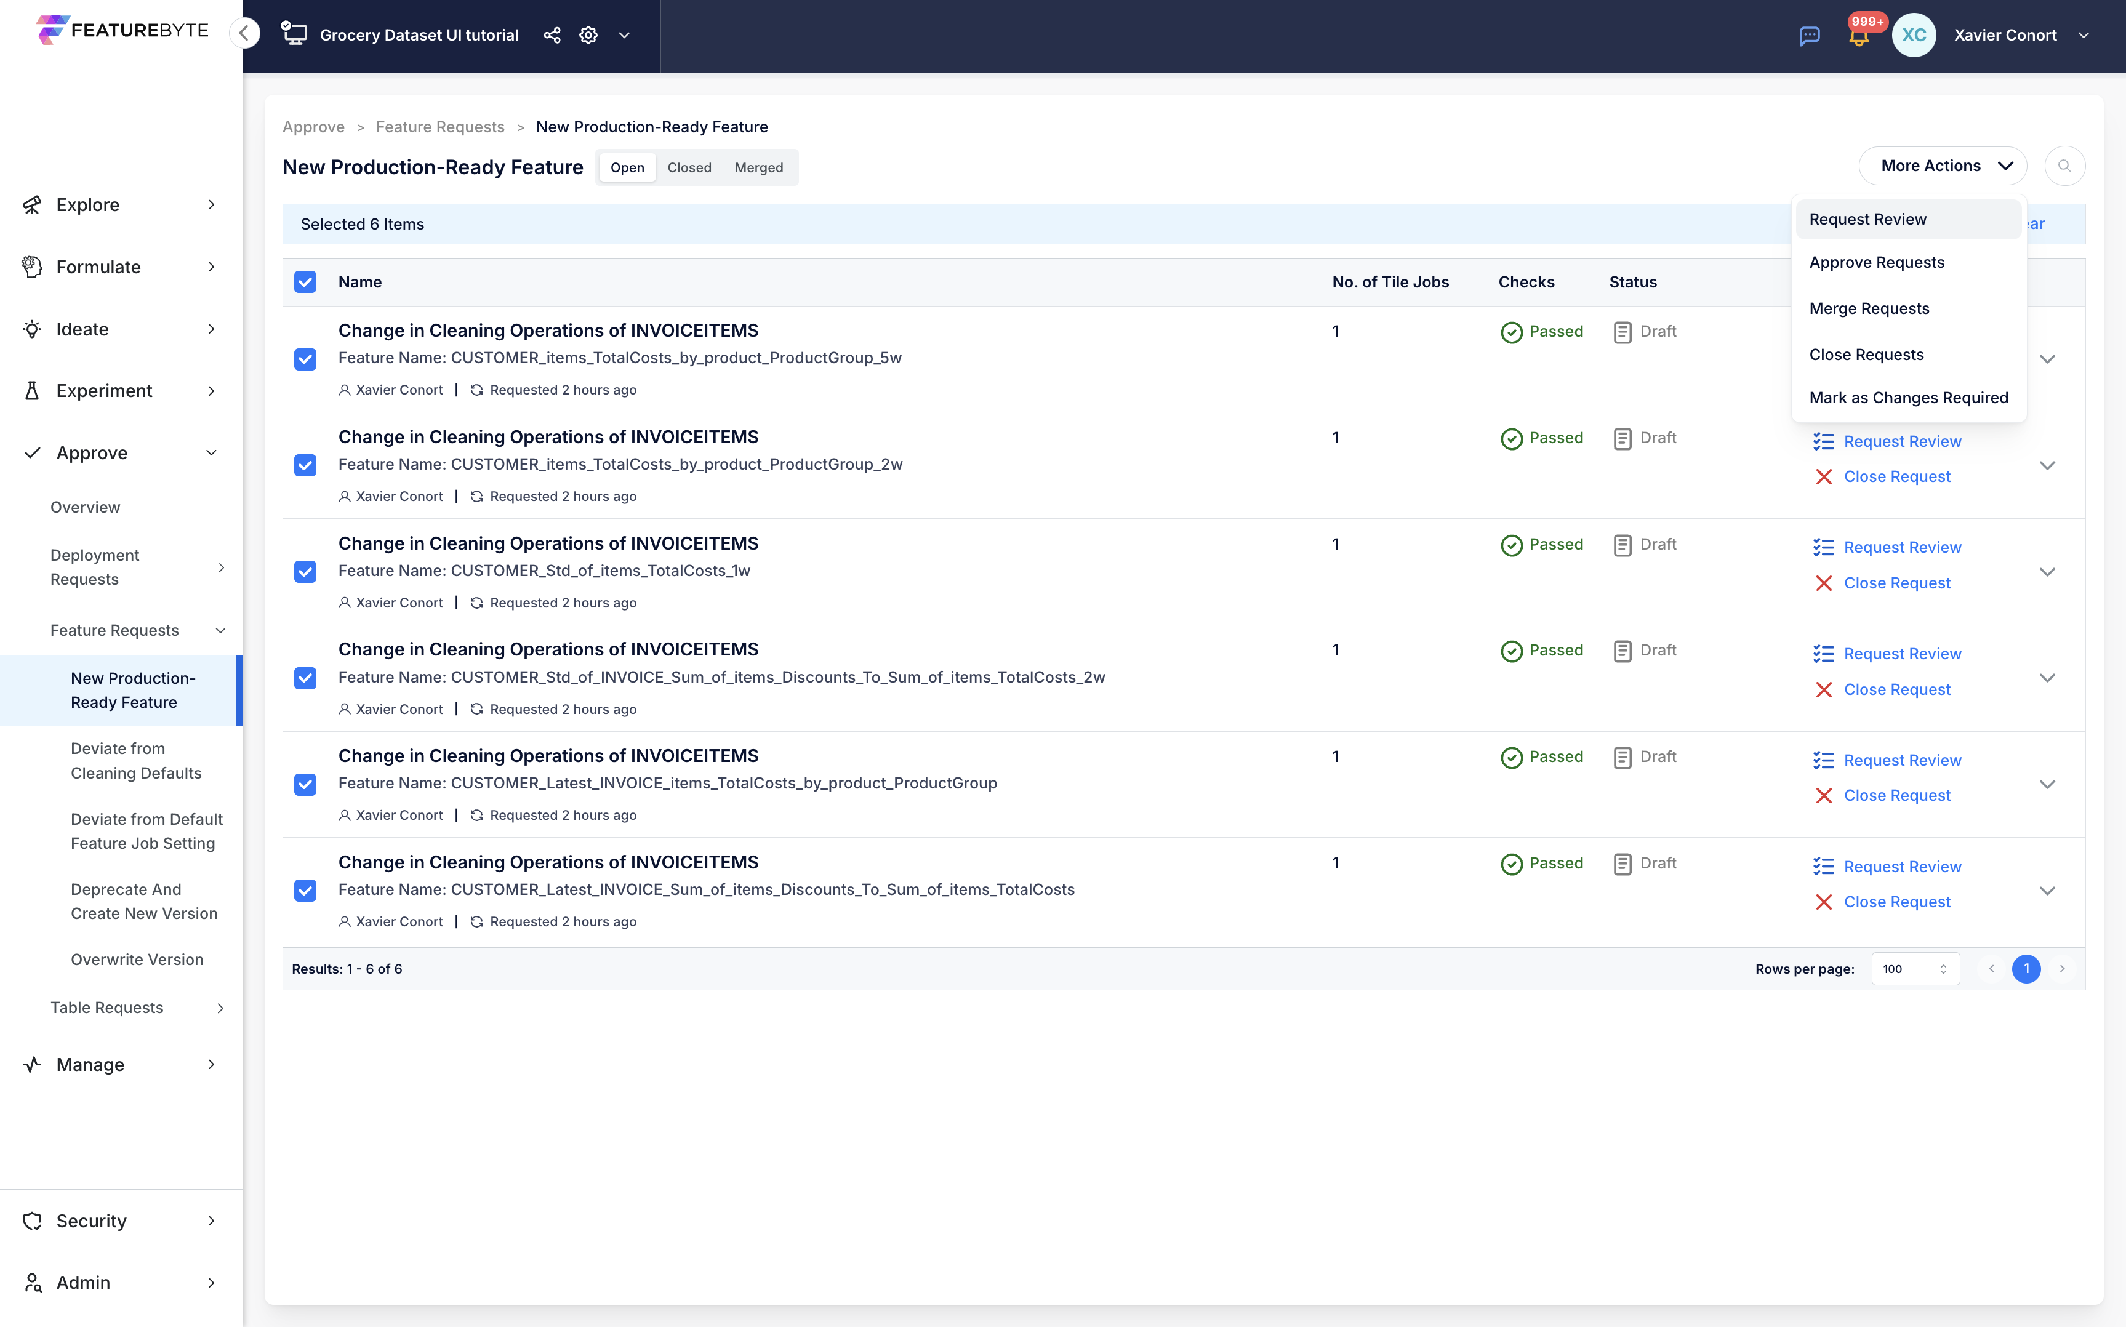This screenshot has width=2126, height=1327.
Task: Click Passed check icon for ProductGroup_5w row
Action: (1511, 332)
